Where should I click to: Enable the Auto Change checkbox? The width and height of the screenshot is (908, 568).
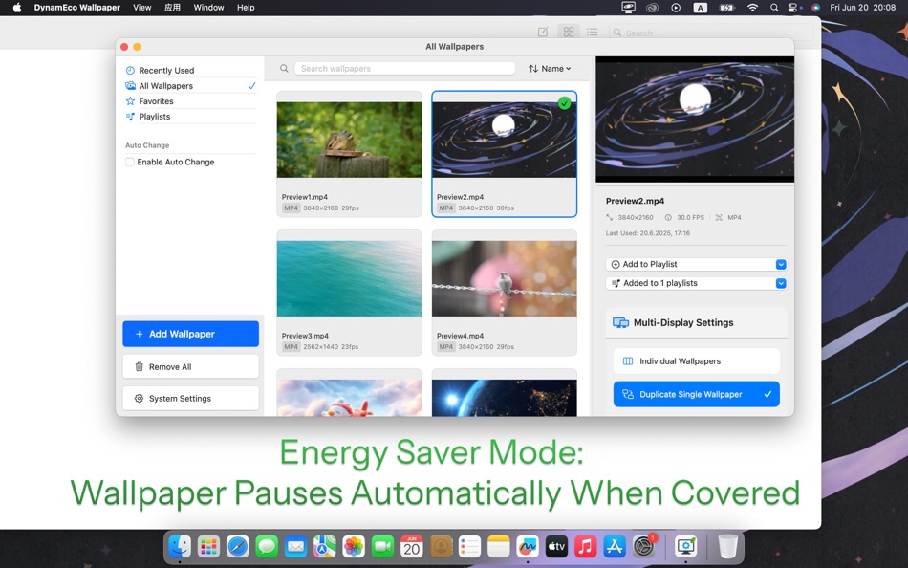(130, 162)
